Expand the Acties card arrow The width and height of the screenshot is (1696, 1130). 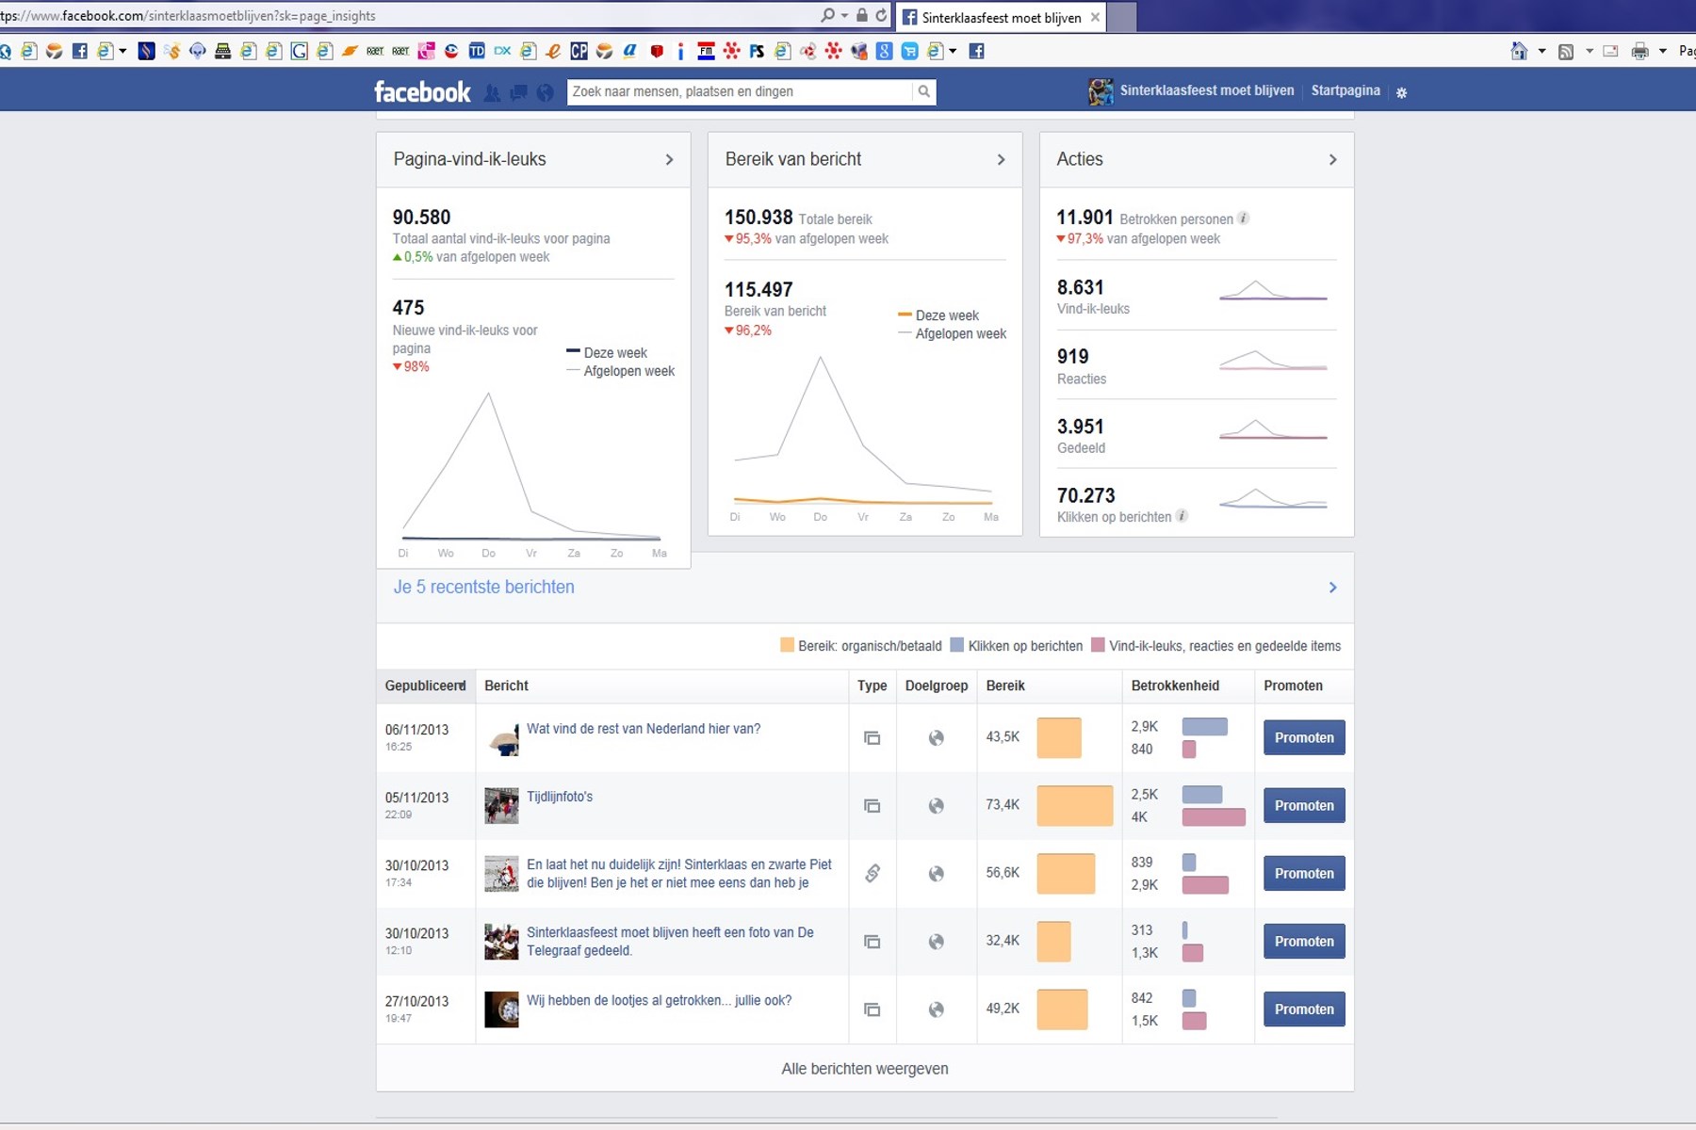click(1333, 160)
